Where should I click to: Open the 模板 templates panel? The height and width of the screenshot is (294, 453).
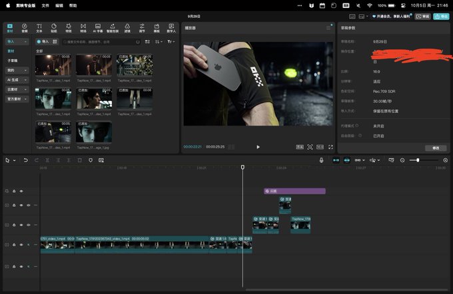click(157, 28)
